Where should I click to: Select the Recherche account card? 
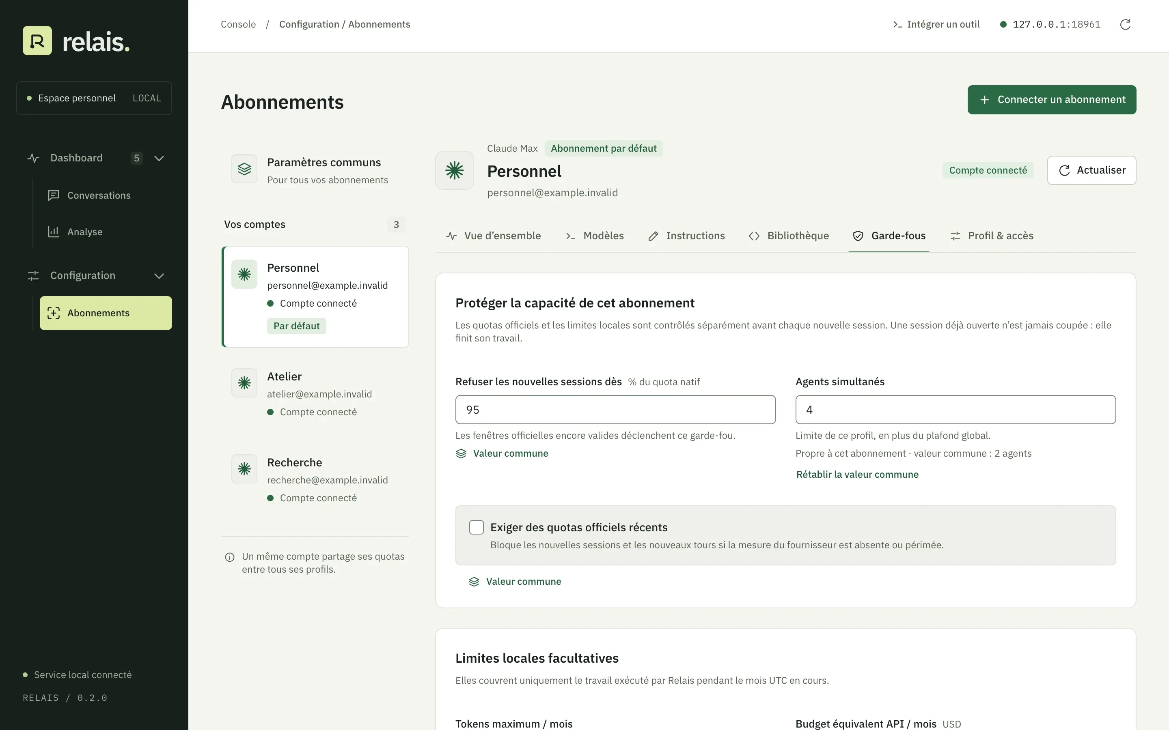315,480
